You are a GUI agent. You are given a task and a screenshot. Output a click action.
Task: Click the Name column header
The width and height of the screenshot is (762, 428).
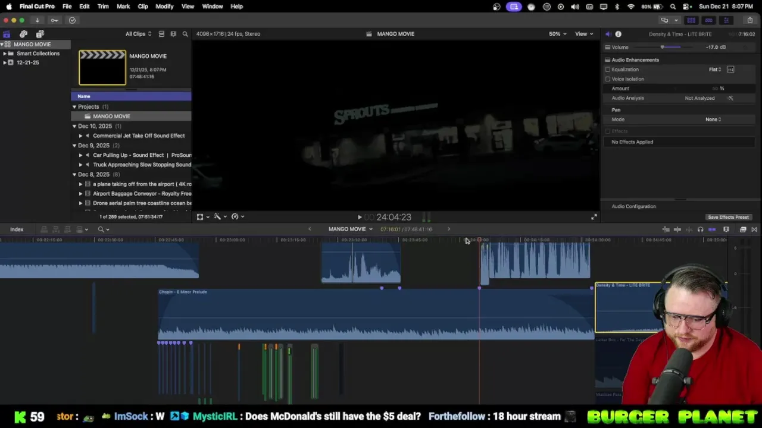point(131,96)
